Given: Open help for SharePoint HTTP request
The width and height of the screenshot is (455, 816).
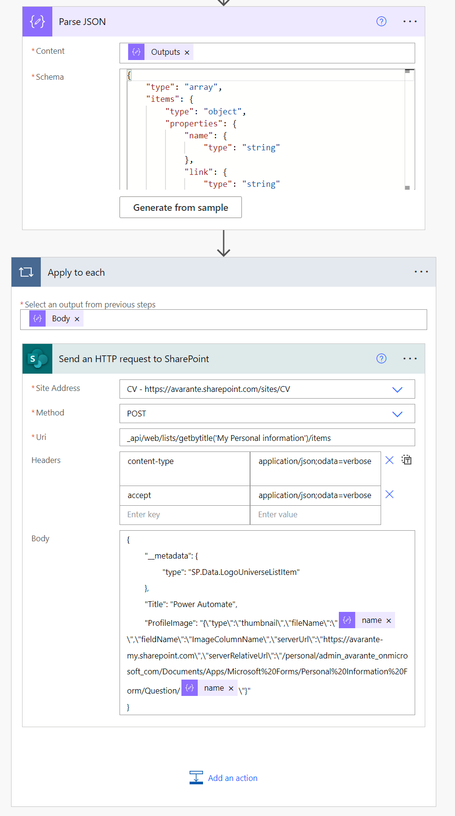Looking at the screenshot, I should (x=381, y=359).
